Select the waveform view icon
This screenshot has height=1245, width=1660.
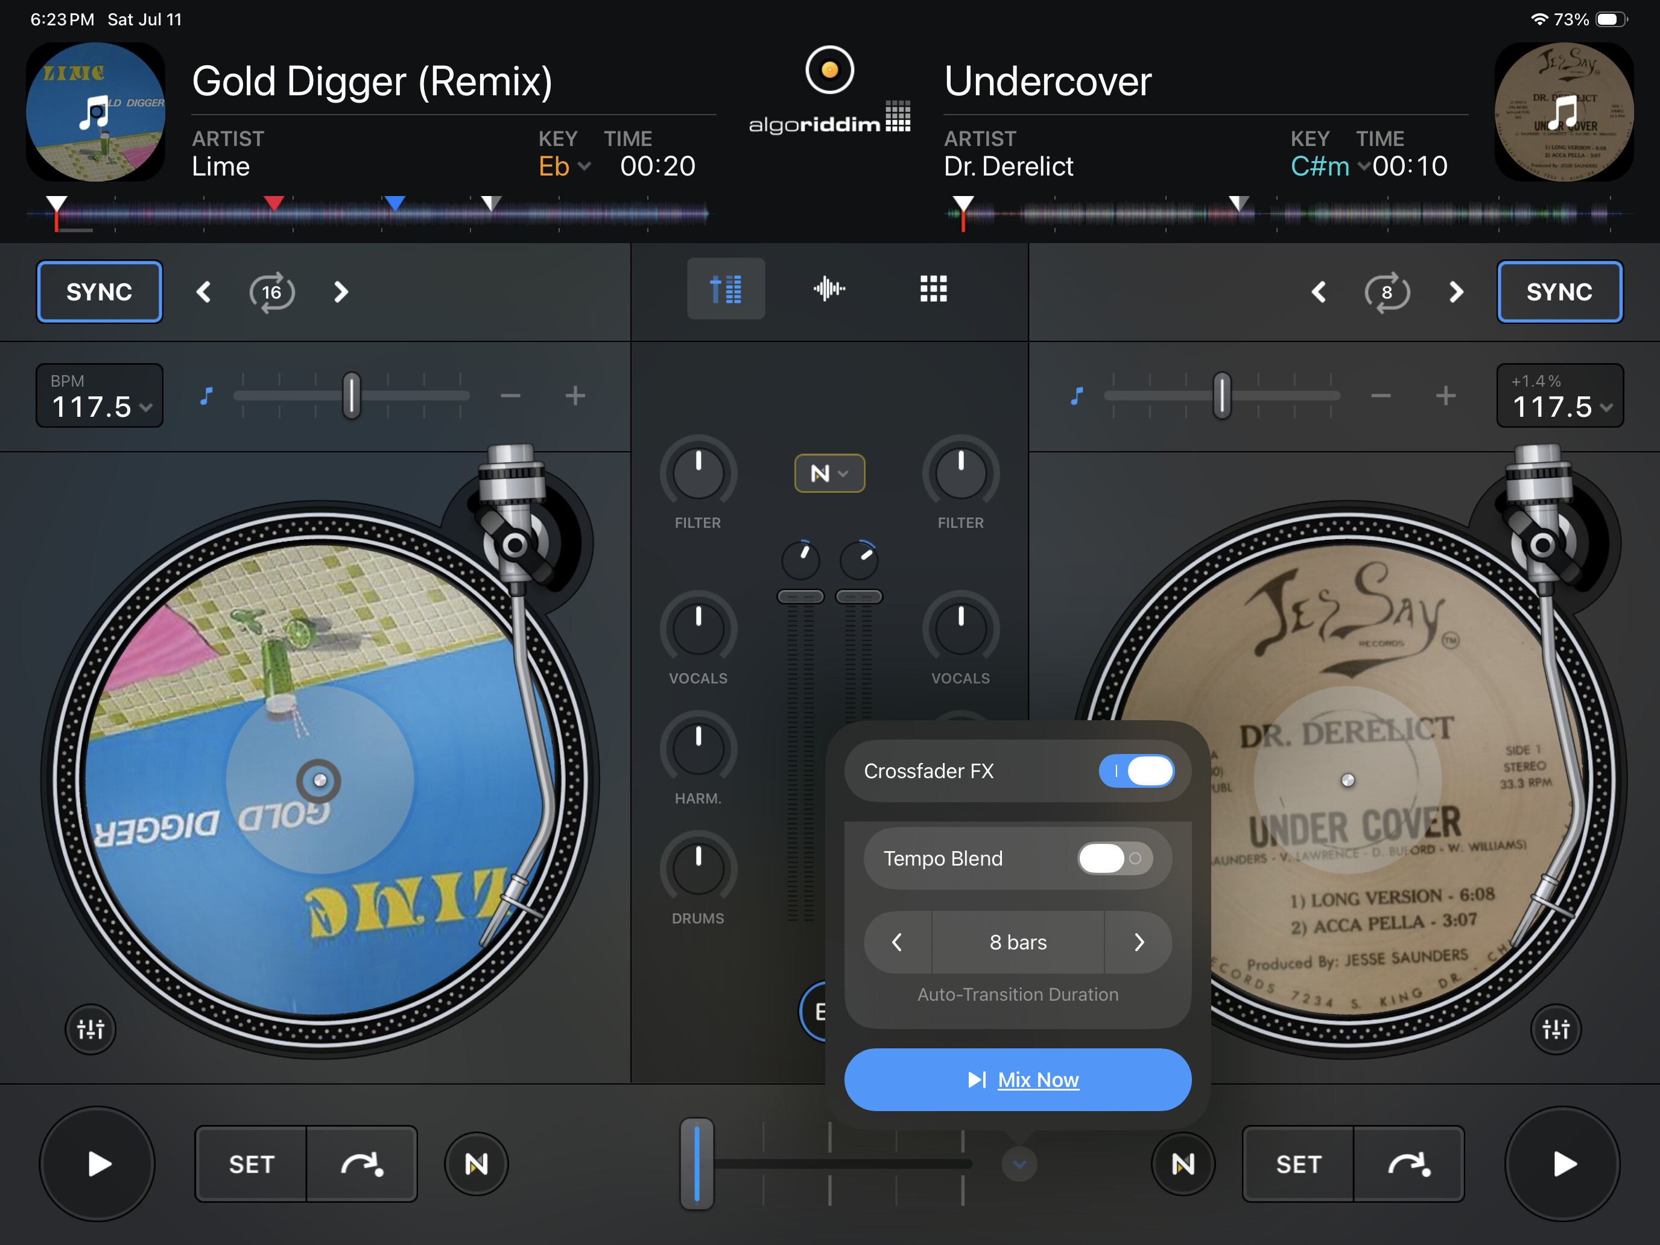coord(829,288)
